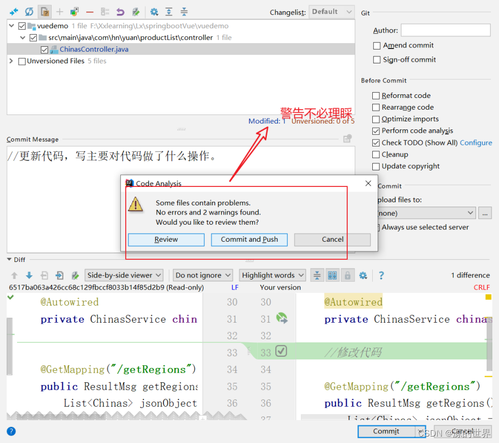
Task: Click Commit and Push button
Action: 249,240
